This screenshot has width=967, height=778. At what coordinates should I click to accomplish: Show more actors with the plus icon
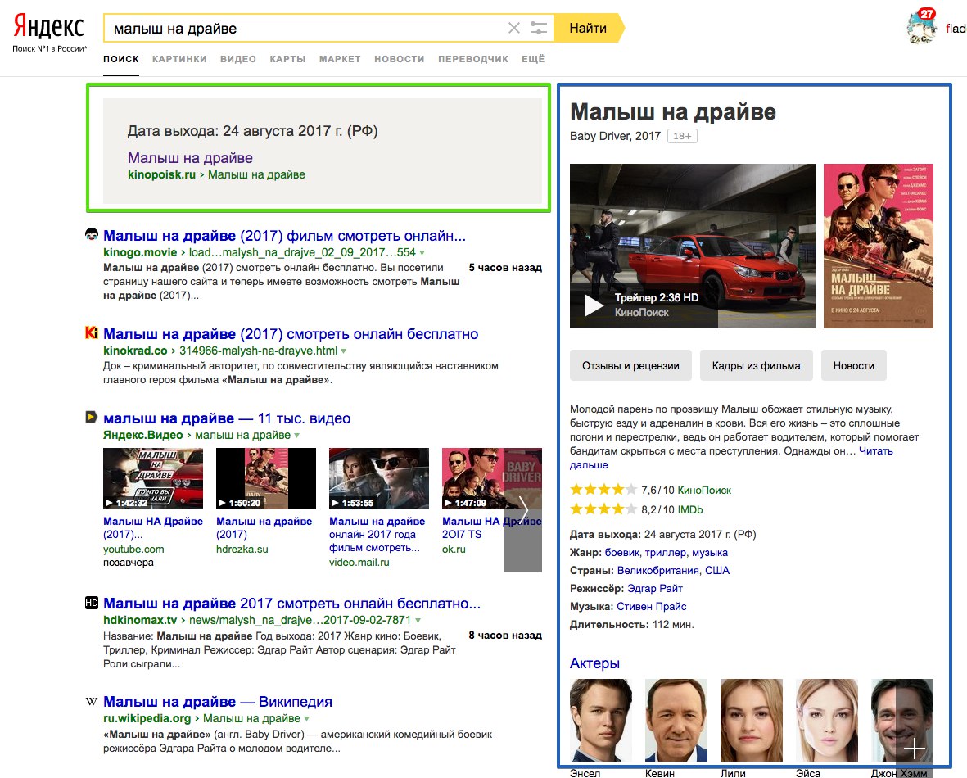tap(914, 749)
